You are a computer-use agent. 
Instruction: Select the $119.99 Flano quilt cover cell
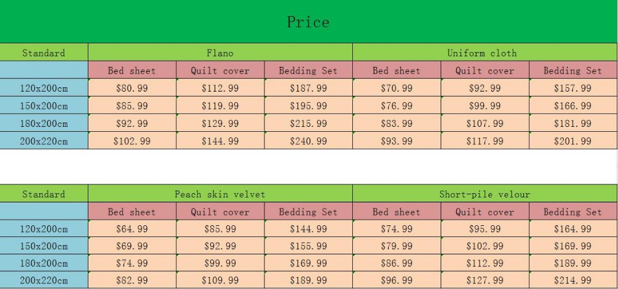click(220, 106)
